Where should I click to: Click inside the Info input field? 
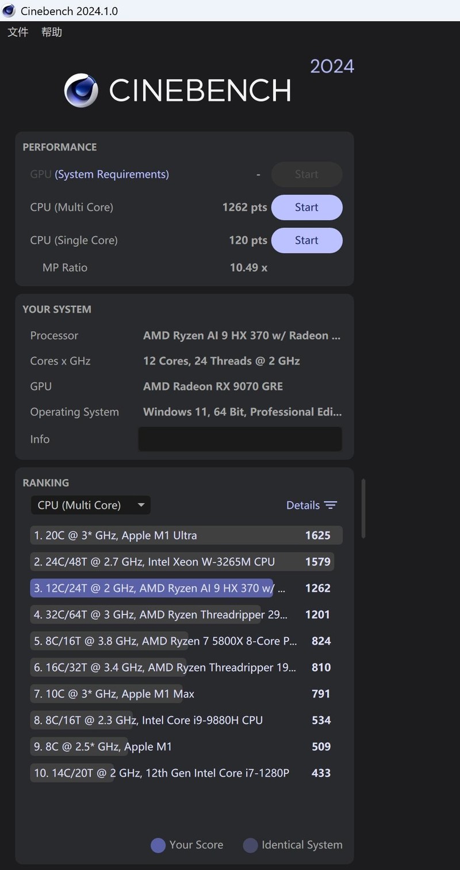(x=240, y=439)
